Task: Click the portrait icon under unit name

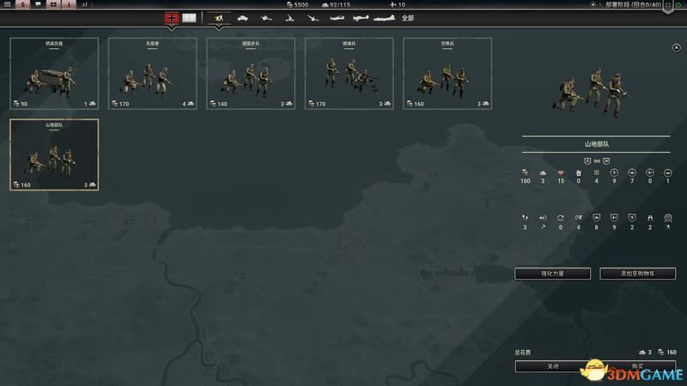Action: coord(587,161)
